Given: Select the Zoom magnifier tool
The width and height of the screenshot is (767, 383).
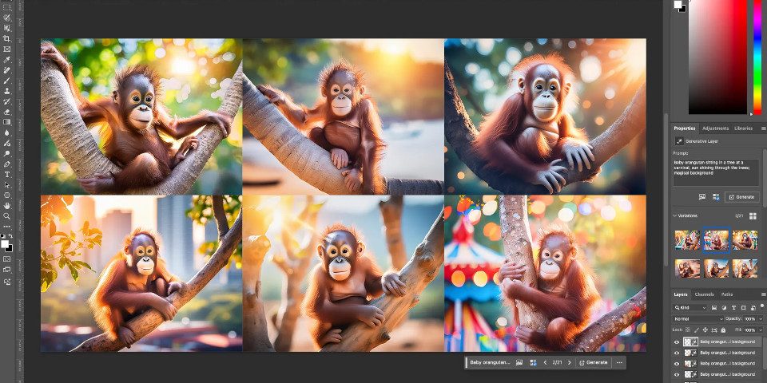Looking at the screenshot, I should pyautogui.click(x=7, y=215).
